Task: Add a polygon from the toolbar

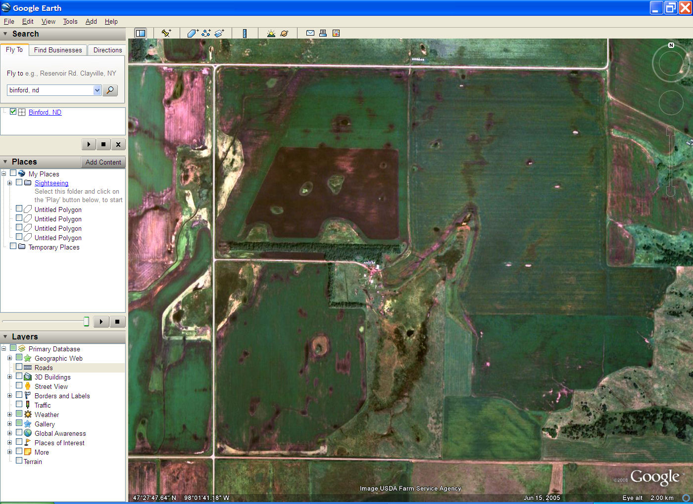Action: click(x=193, y=33)
